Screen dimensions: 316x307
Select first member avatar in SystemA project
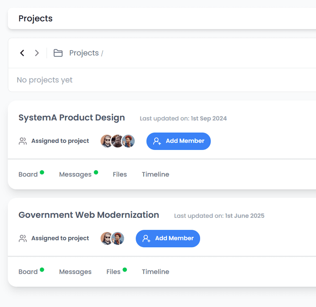[107, 141]
